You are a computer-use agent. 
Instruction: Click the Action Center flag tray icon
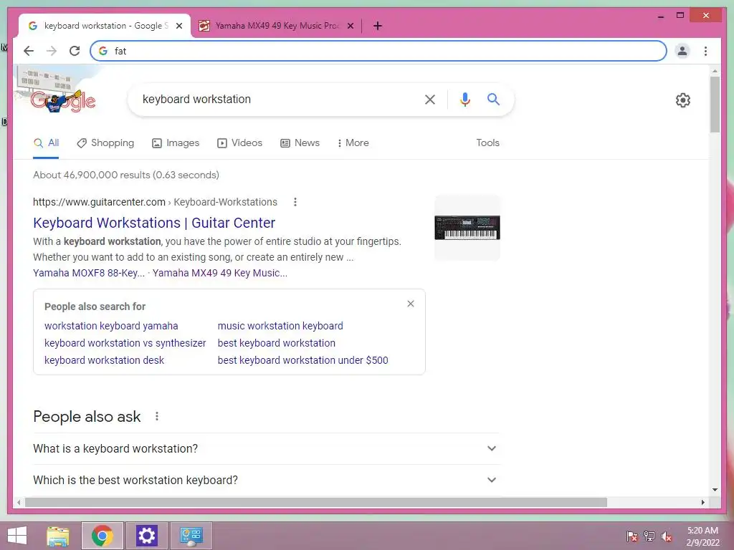[632, 536]
